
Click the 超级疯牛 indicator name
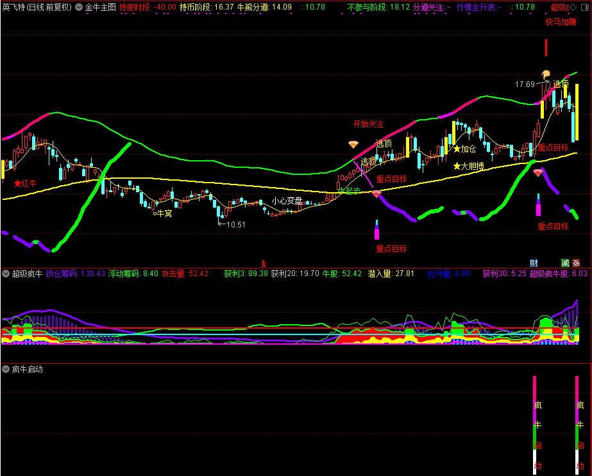coord(27,274)
